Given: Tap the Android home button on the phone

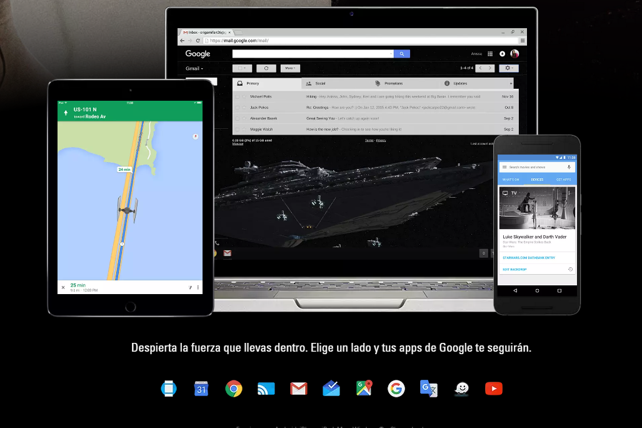Looking at the screenshot, I should point(537,290).
